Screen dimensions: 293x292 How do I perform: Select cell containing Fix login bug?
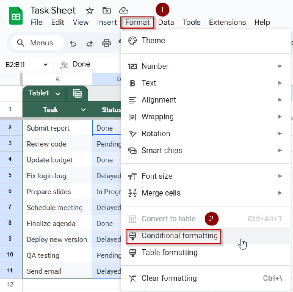57,176
